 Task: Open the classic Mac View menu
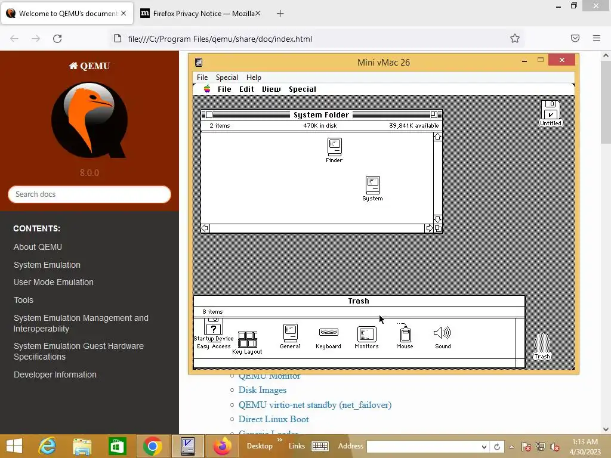(x=271, y=89)
